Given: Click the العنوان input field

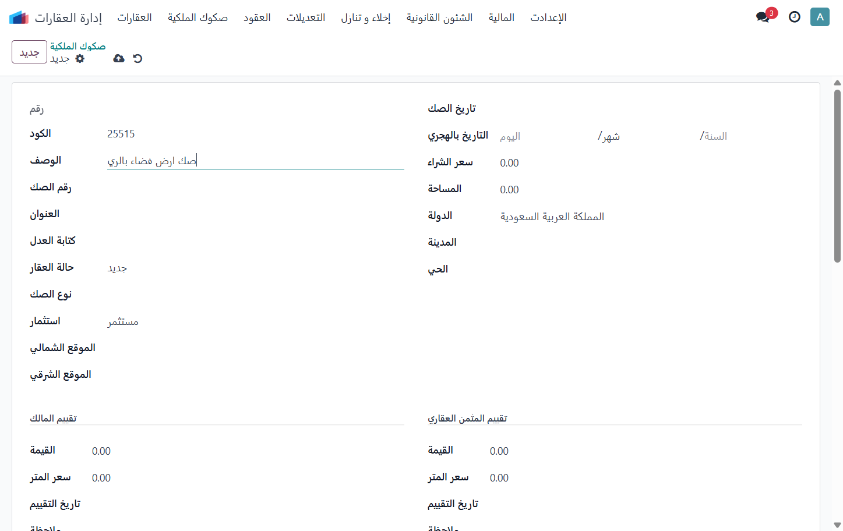Looking at the screenshot, I should (256, 214).
